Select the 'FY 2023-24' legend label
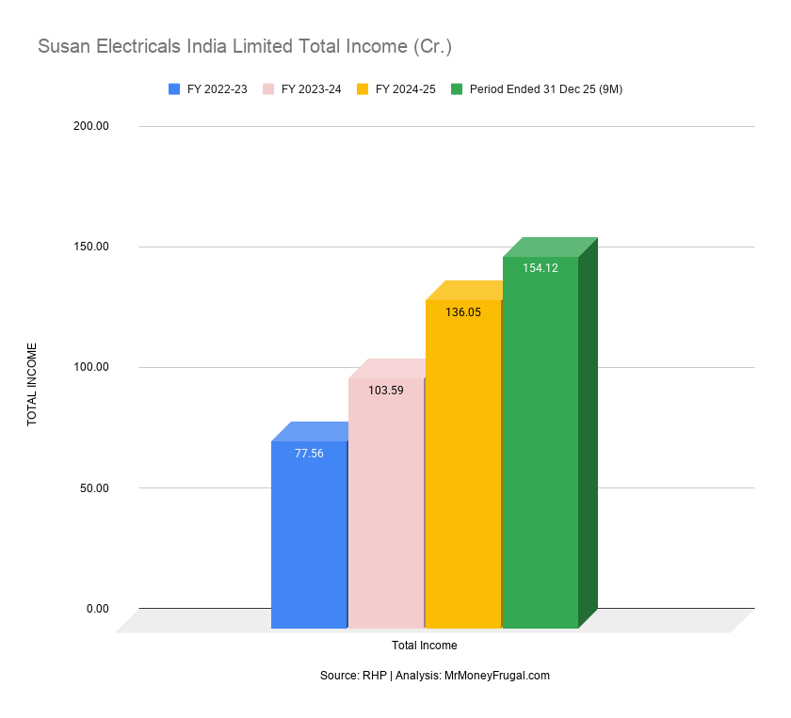Image resolution: width=791 pixels, height=718 pixels. pyautogui.click(x=312, y=89)
